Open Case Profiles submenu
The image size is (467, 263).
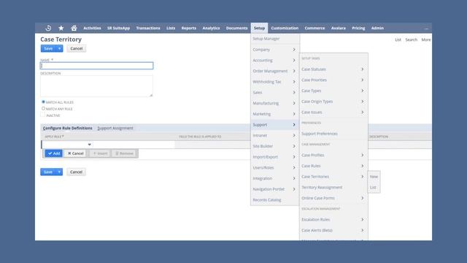(333, 155)
